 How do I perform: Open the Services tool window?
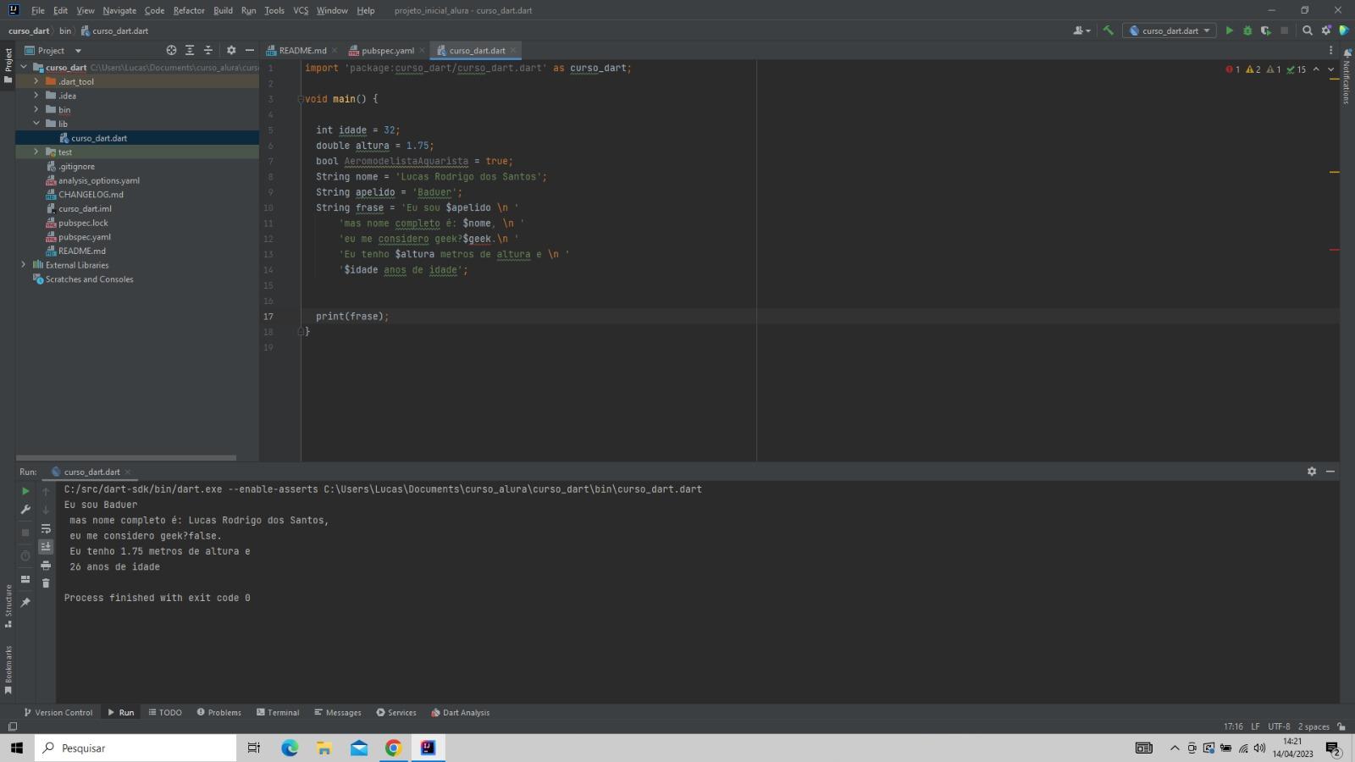click(396, 712)
